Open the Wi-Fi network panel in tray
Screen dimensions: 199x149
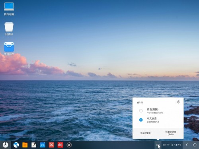[168, 145]
